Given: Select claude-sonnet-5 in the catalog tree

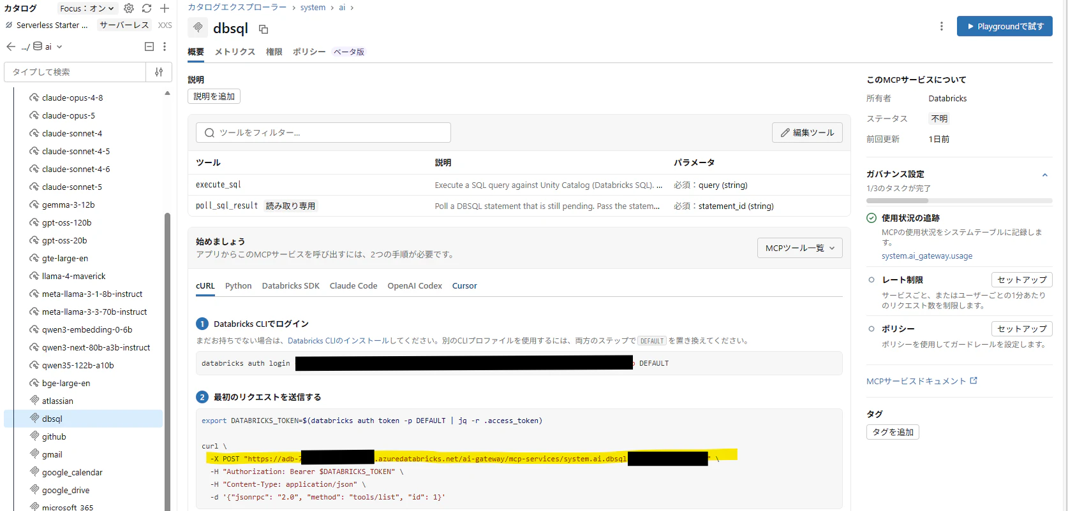Looking at the screenshot, I should (x=72, y=187).
